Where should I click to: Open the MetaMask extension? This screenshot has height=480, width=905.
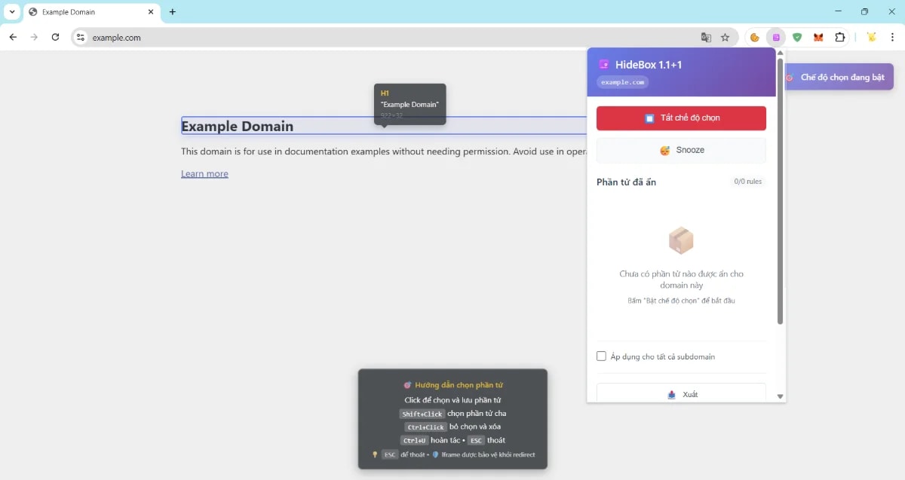tap(818, 37)
